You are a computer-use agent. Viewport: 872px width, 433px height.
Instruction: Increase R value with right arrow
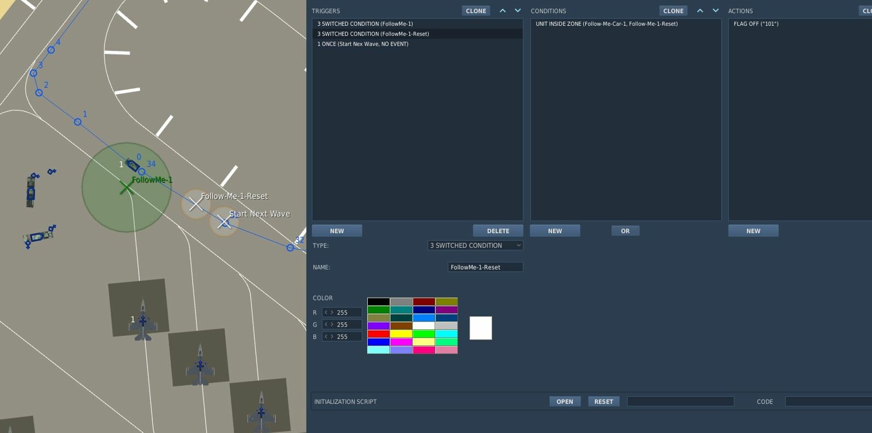(x=332, y=312)
